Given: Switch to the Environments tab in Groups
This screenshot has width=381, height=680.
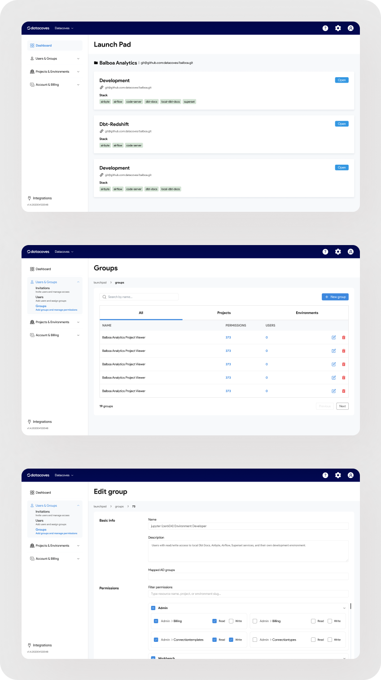Looking at the screenshot, I should pos(307,313).
